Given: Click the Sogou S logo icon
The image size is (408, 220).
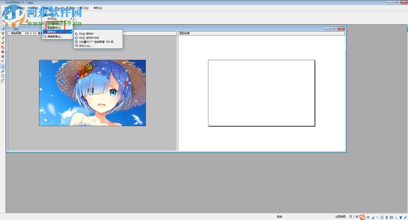Looking at the screenshot, I should coord(362,218).
